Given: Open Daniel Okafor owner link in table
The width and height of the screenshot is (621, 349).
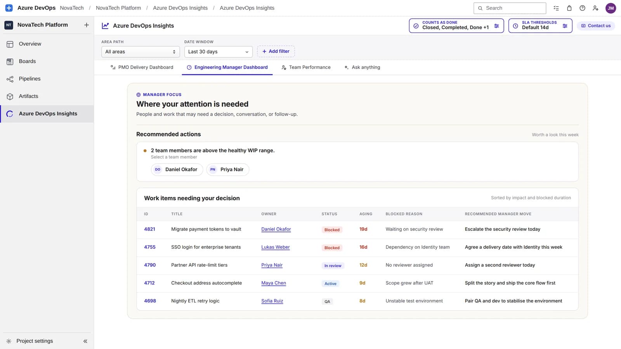Looking at the screenshot, I should 276,229.
